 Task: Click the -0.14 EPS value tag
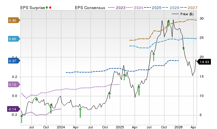14,109
